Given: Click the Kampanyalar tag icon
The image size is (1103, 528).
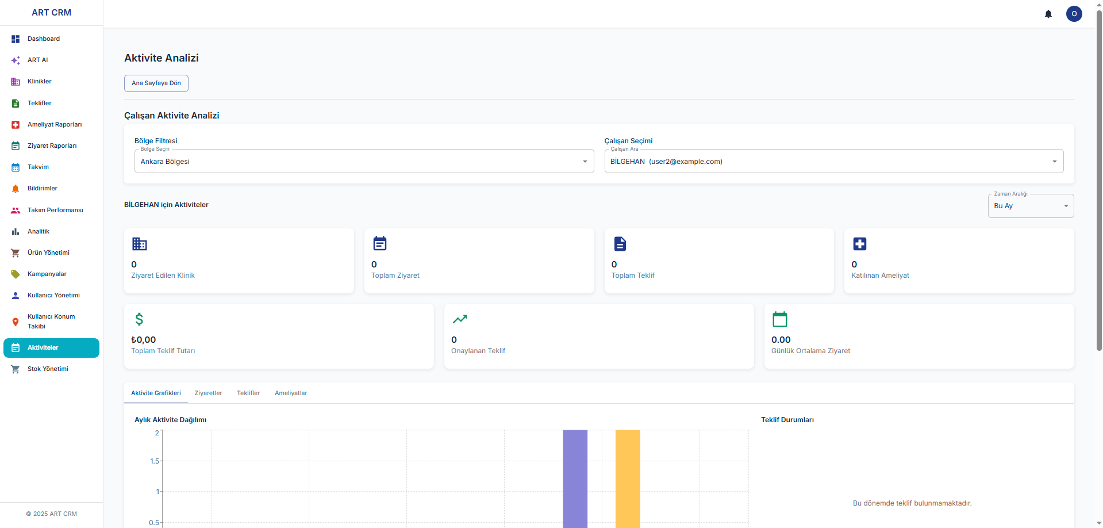Looking at the screenshot, I should pyautogui.click(x=16, y=274).
